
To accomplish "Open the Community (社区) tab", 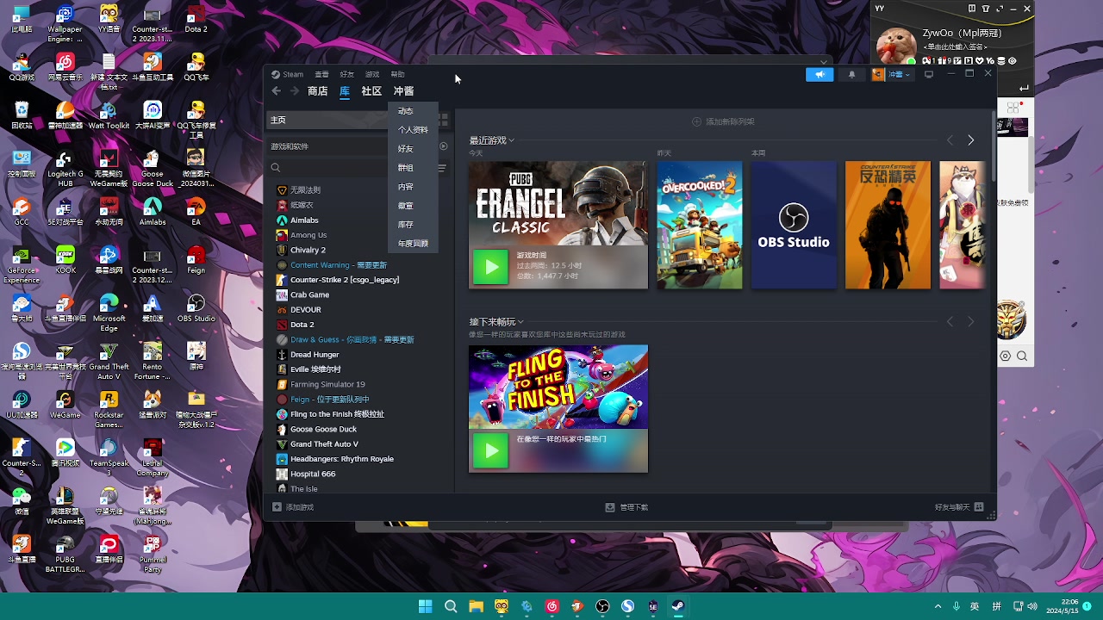I will [x=371, y=91].
